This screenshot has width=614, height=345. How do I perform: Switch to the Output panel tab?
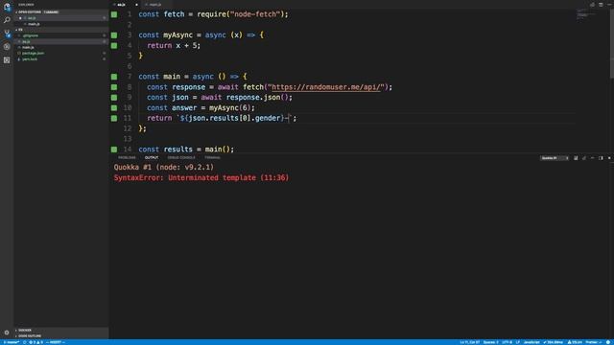152,157
